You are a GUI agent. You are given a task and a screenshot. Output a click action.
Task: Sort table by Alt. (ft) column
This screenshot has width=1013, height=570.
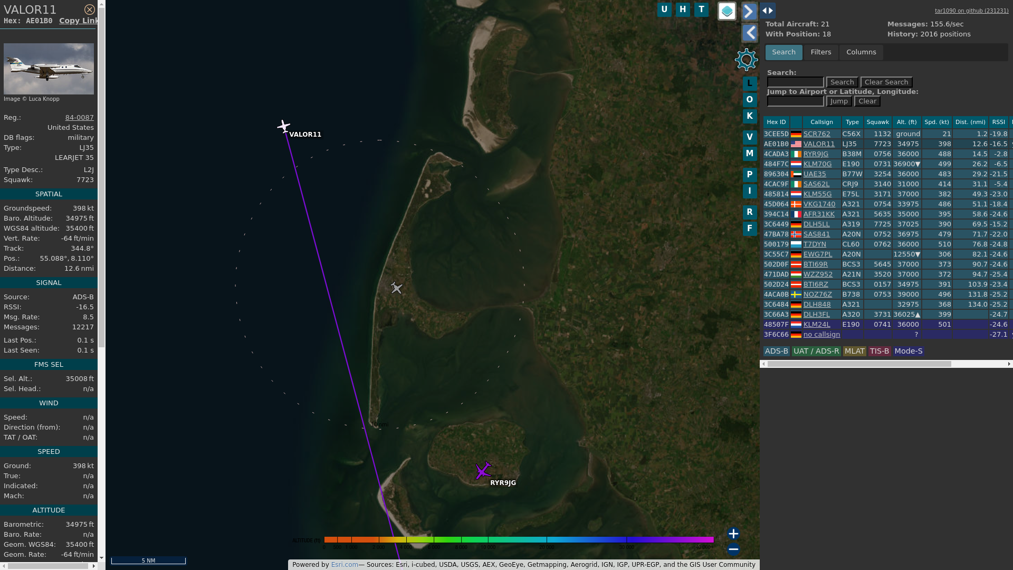(x=906, y=122)
